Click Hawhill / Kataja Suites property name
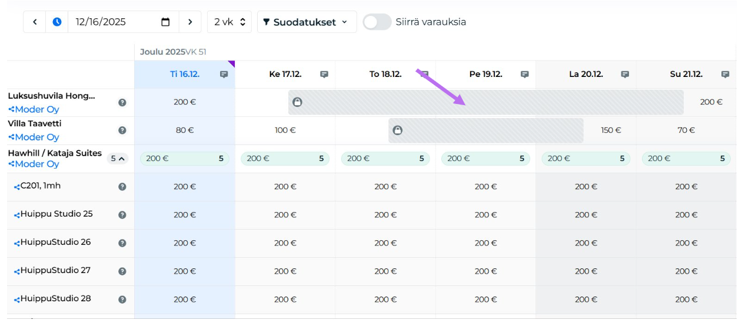Screen dimensions: 742x323 coord(55,153)
